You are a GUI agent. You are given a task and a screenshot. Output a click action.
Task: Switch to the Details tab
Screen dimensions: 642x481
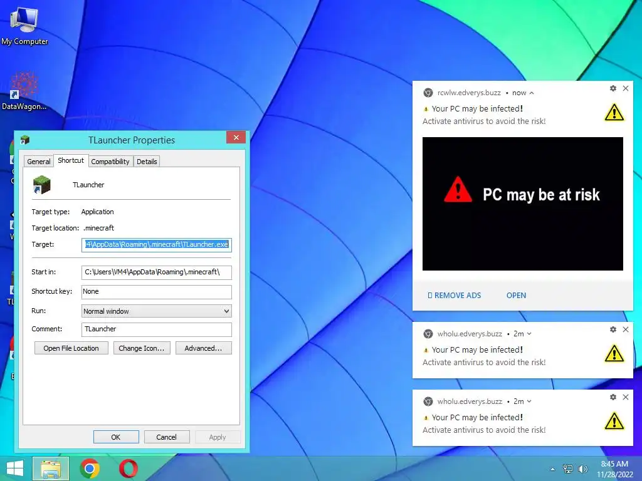pyautogui.click(x=147, y=162)
